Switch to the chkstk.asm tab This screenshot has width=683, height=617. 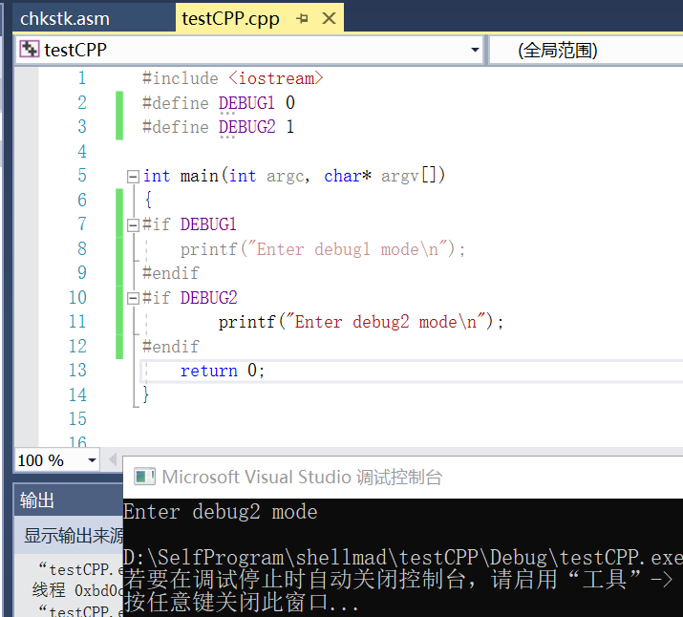(65, 19)
